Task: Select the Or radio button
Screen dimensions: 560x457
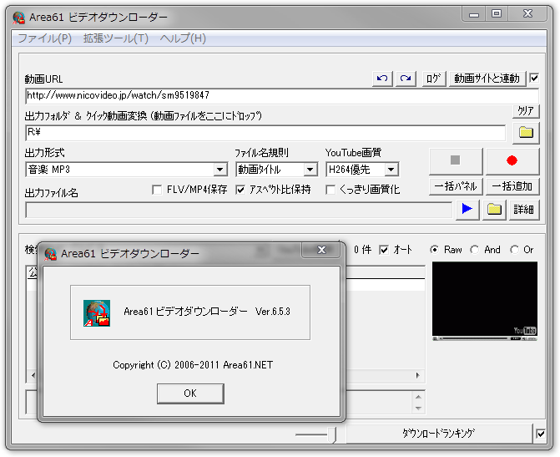Action: [514, 250]
